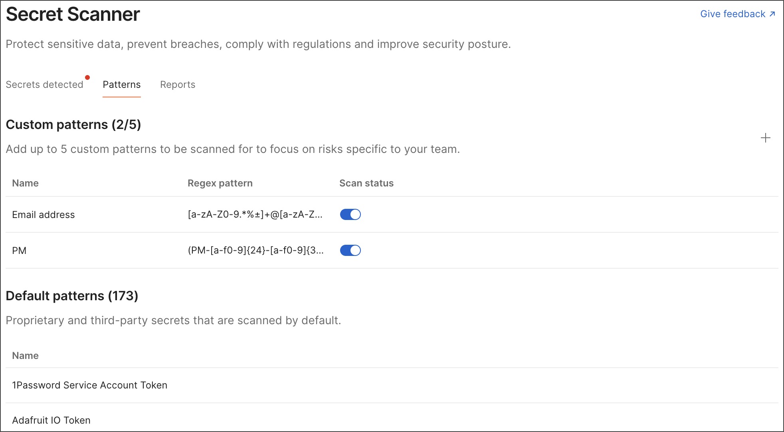This screenshot has width=784, height=432.
Task: Open the PM pattern entry
Action: pyautogui.click(x=19, y=250)
